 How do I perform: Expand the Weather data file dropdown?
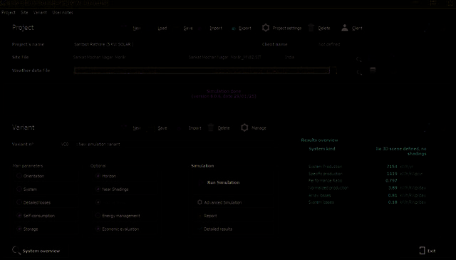(334, 71)
